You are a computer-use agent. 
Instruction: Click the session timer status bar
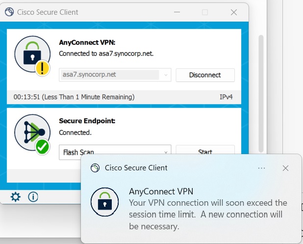coord(124,97)
